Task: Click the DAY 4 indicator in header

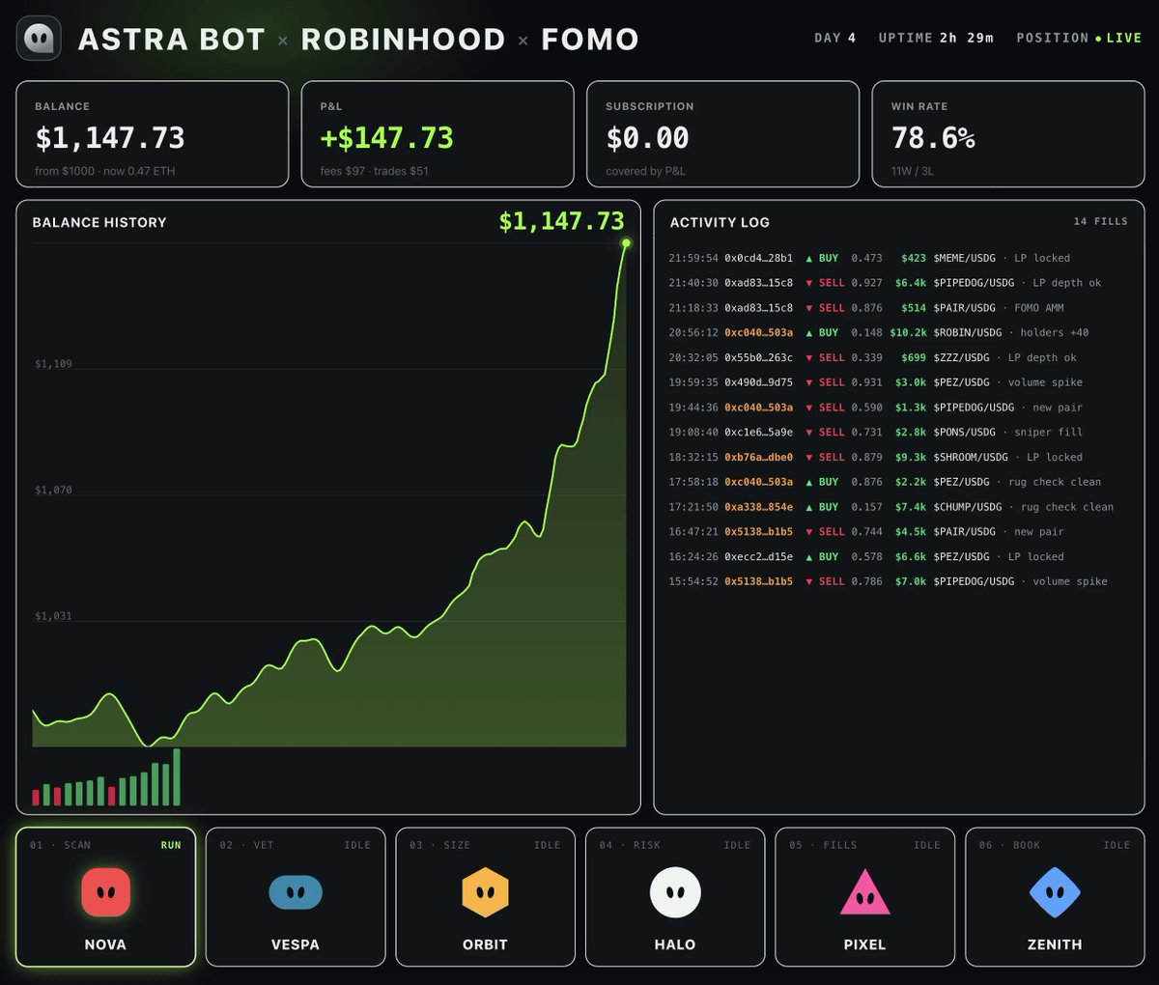Action: [835, 38]
